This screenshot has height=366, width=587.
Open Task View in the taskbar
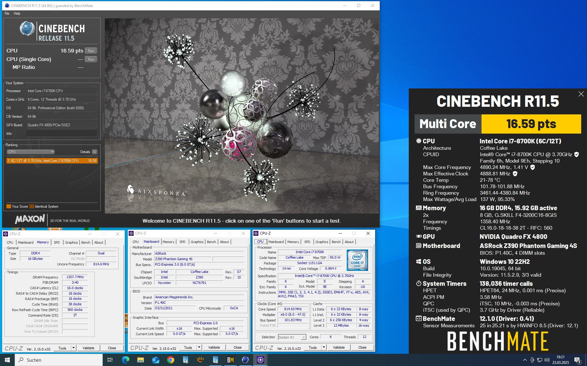pyautogui.click(x=110, y=360)
